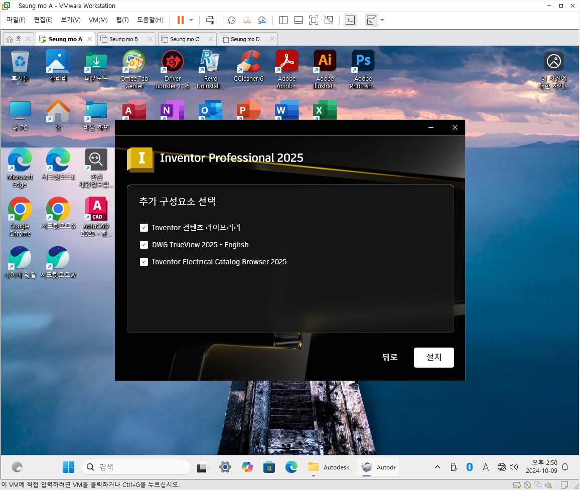Pause the virtual machine
The height and width of the screenshot is (490, 580).
[181, 20]
